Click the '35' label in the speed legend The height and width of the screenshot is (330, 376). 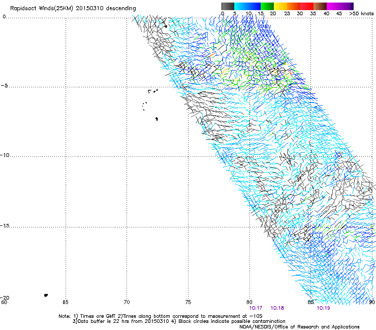313,14
